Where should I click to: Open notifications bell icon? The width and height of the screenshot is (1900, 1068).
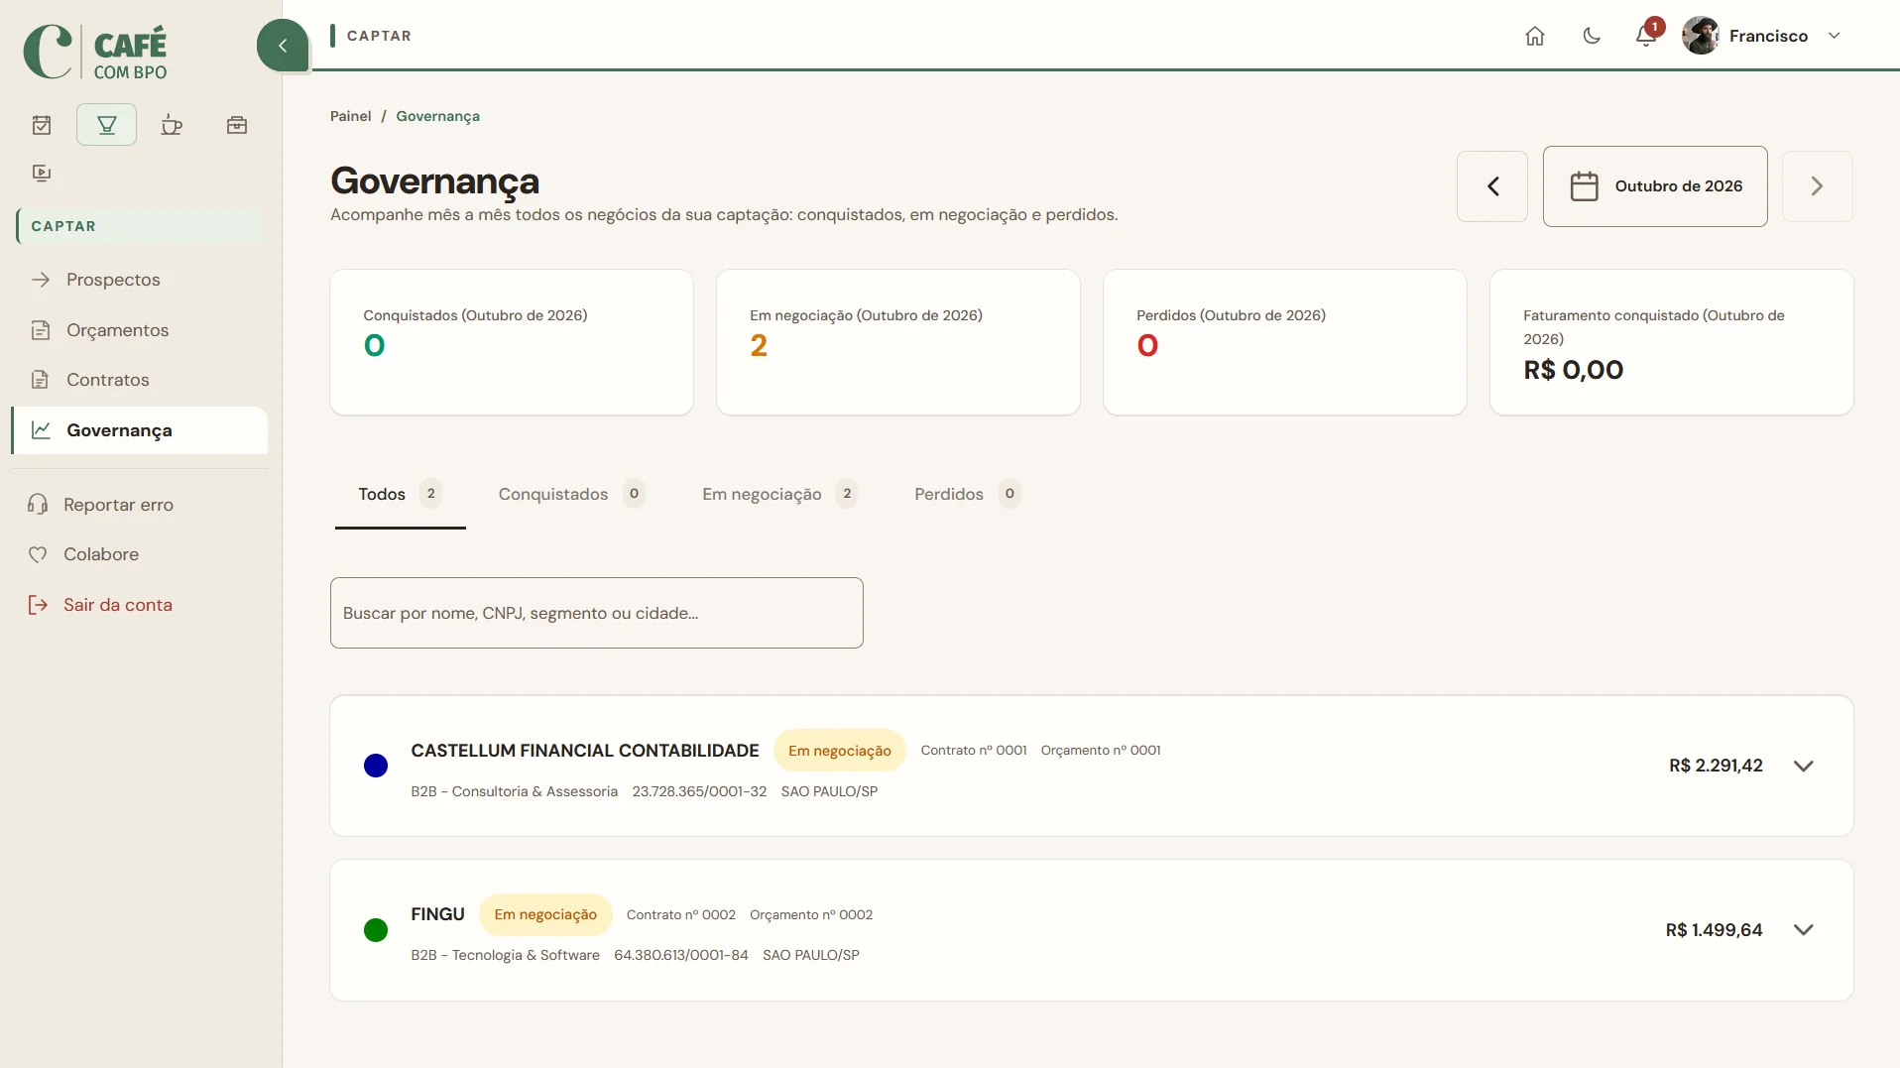1646,36
